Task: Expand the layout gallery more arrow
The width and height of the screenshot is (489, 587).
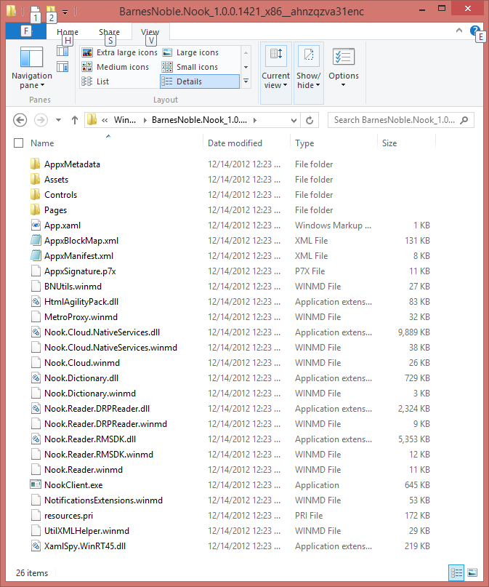Action: point(246,81)
